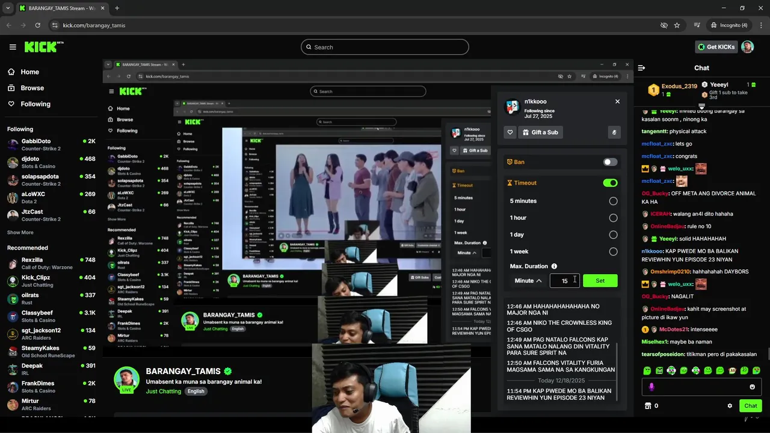The height and width of the screenshot is (433, 770).
Task: Open the Kick hamburger sidebar menu
Action: [x=13, y=47]
